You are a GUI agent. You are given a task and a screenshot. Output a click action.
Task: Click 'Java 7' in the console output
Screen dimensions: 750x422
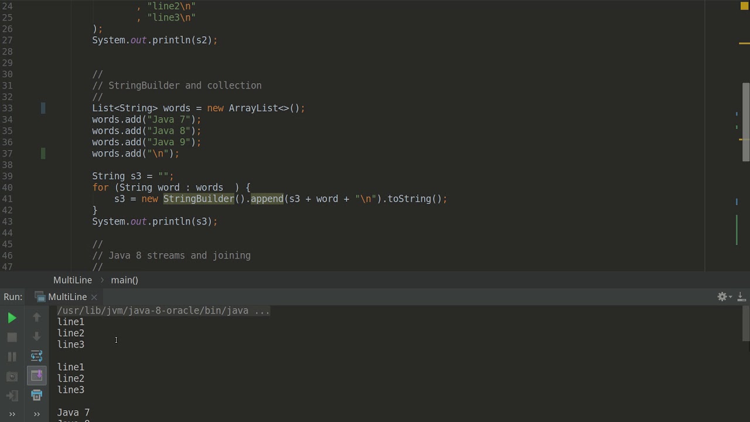pos(73,413)
